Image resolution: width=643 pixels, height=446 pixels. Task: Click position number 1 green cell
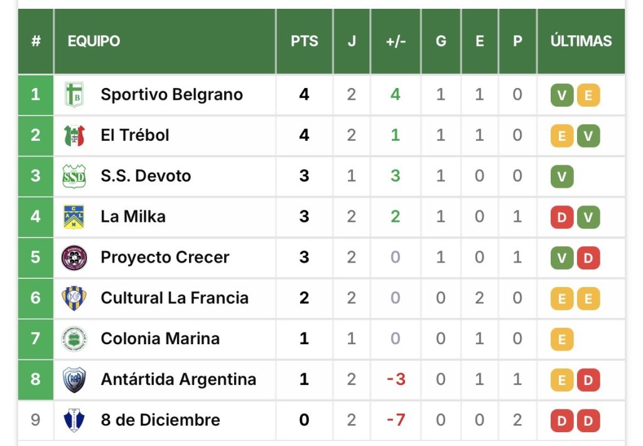tap(35, 95)
